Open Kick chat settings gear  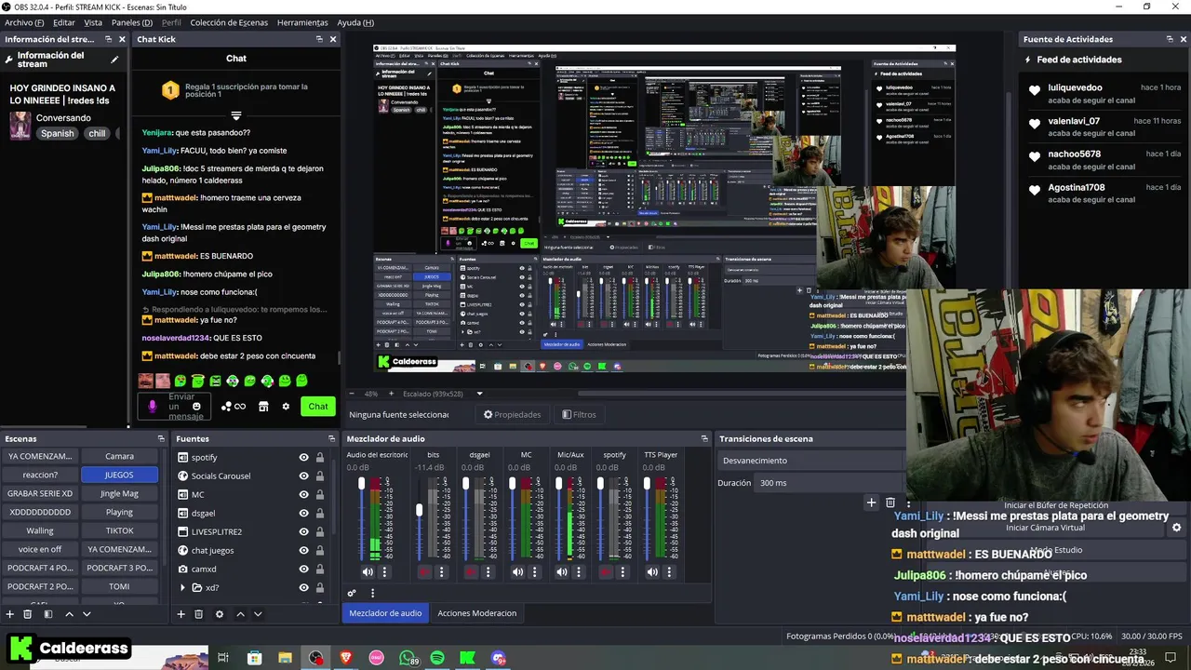(286, 406)
